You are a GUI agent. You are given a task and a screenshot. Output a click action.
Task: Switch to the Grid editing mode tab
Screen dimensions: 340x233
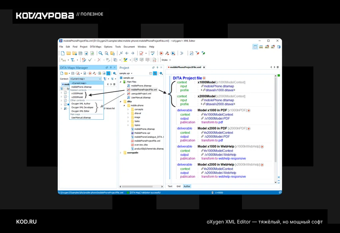coord(178,186)
